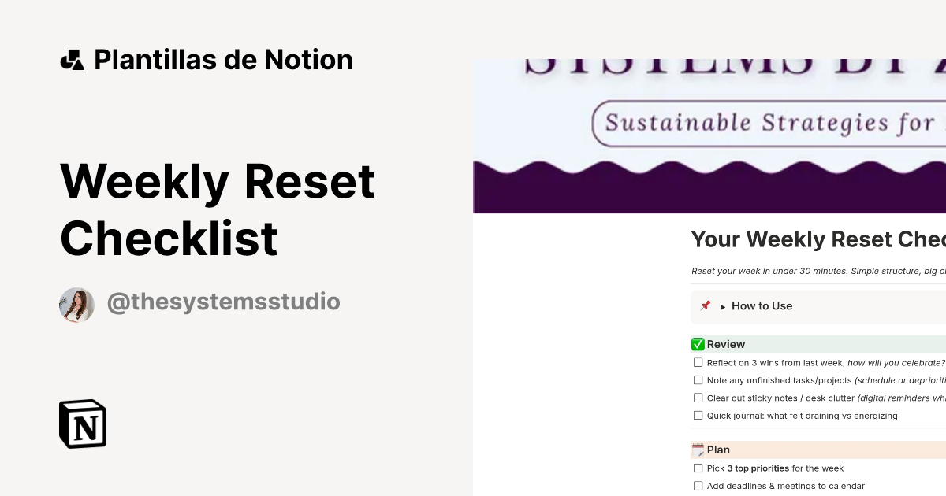Open the Review section tab

[725, 344]
